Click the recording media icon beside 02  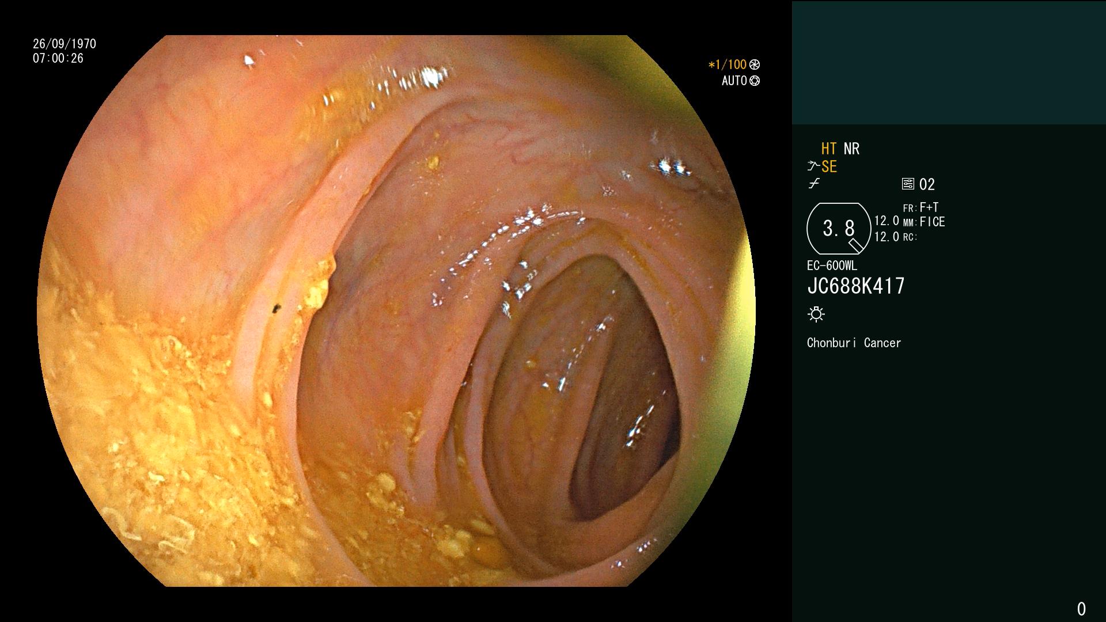tap(908, 184)
